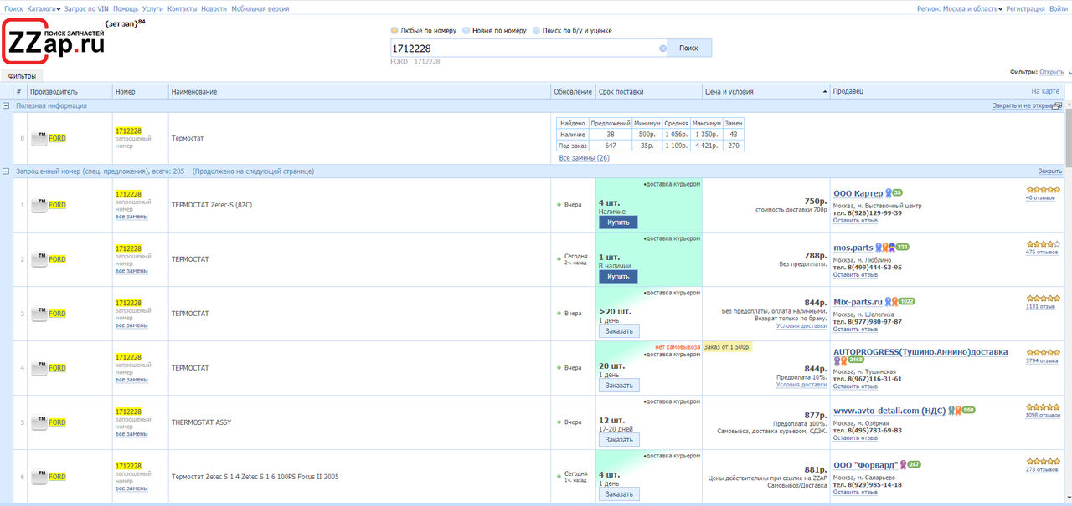Select 'Любые по номеру' radio option
1072x506 pixels.
pos(394,31)
